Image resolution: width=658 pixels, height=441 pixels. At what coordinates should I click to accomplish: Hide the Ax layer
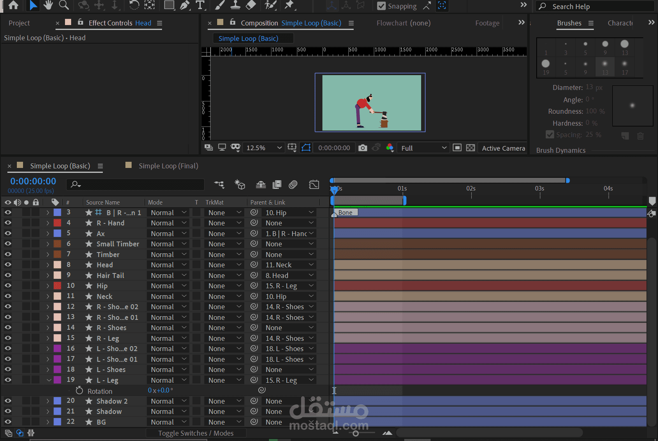point(8,233)
